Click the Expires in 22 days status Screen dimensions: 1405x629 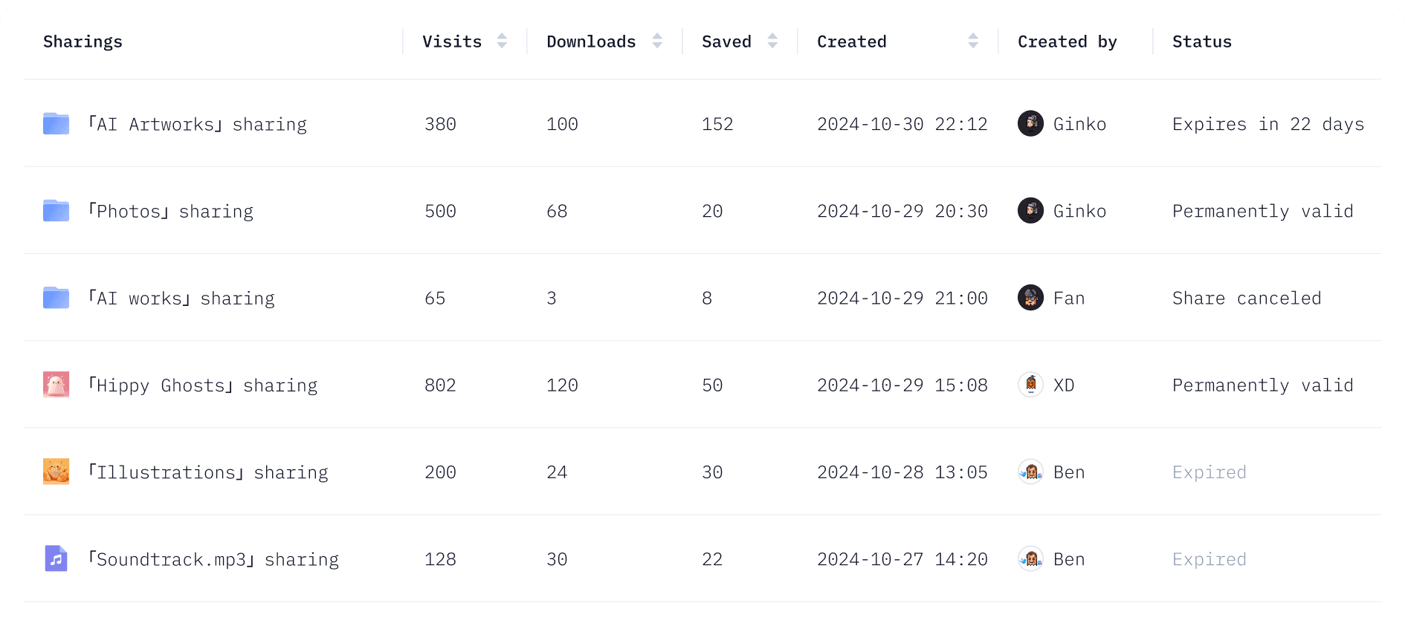click(x=1268, y=124)
